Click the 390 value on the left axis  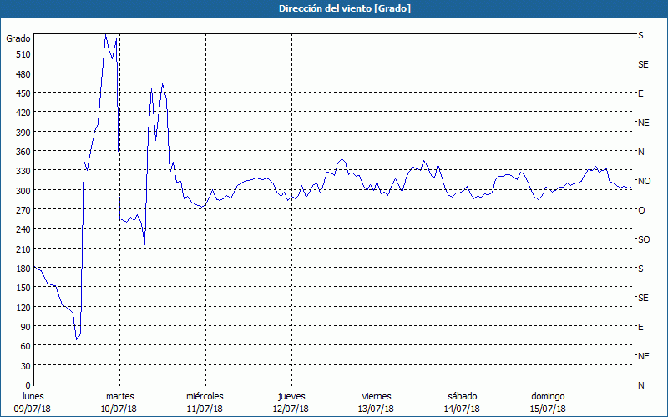pos(23,133)
